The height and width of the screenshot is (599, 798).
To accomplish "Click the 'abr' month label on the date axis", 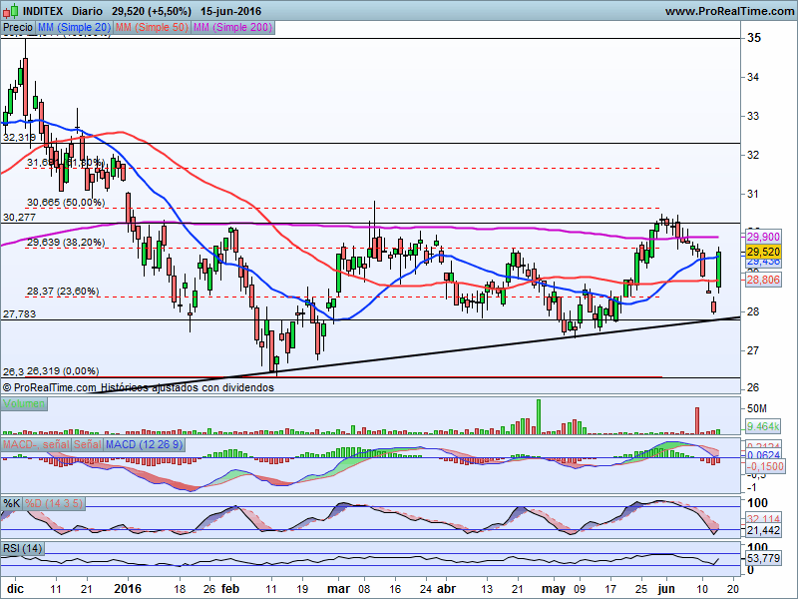I will click(x=446, y=589).
